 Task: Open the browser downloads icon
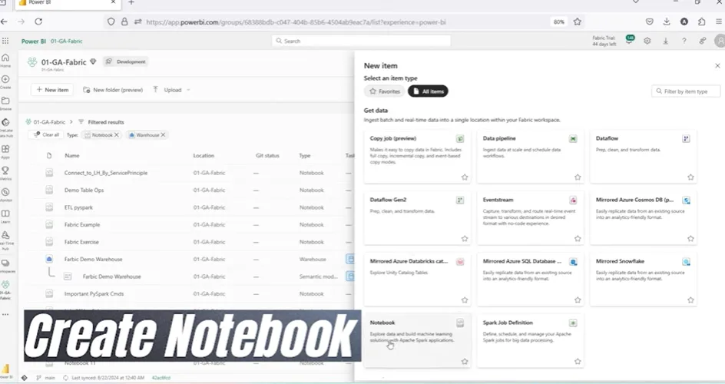[667, 22]
